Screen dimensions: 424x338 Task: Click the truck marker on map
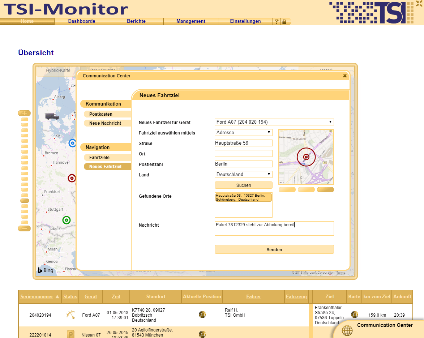[52, 116]
